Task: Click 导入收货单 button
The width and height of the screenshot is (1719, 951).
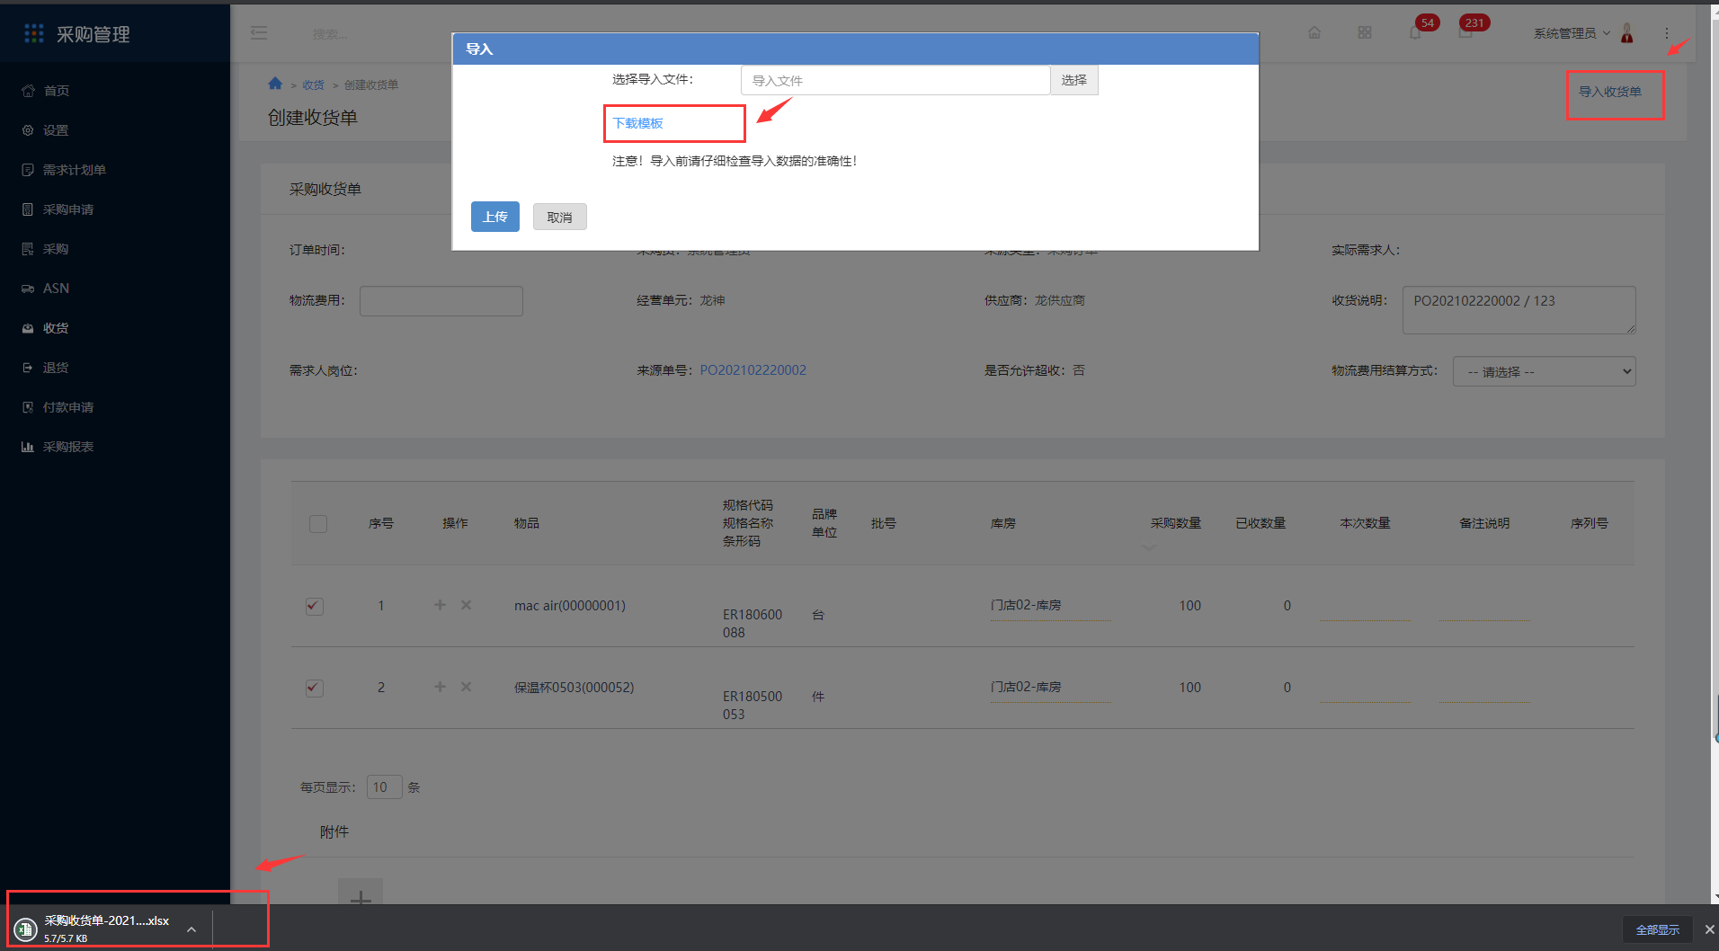Action: click(x=1610, y=92)
